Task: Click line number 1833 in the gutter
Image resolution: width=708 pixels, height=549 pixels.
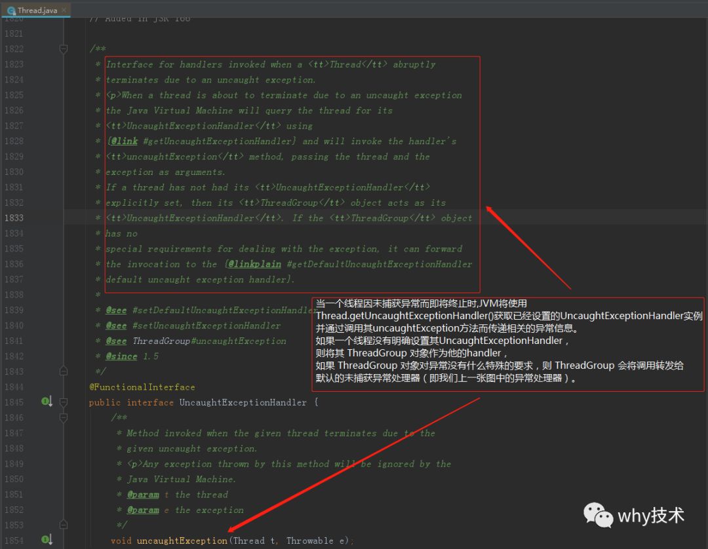Action: (x=14, y=218)
